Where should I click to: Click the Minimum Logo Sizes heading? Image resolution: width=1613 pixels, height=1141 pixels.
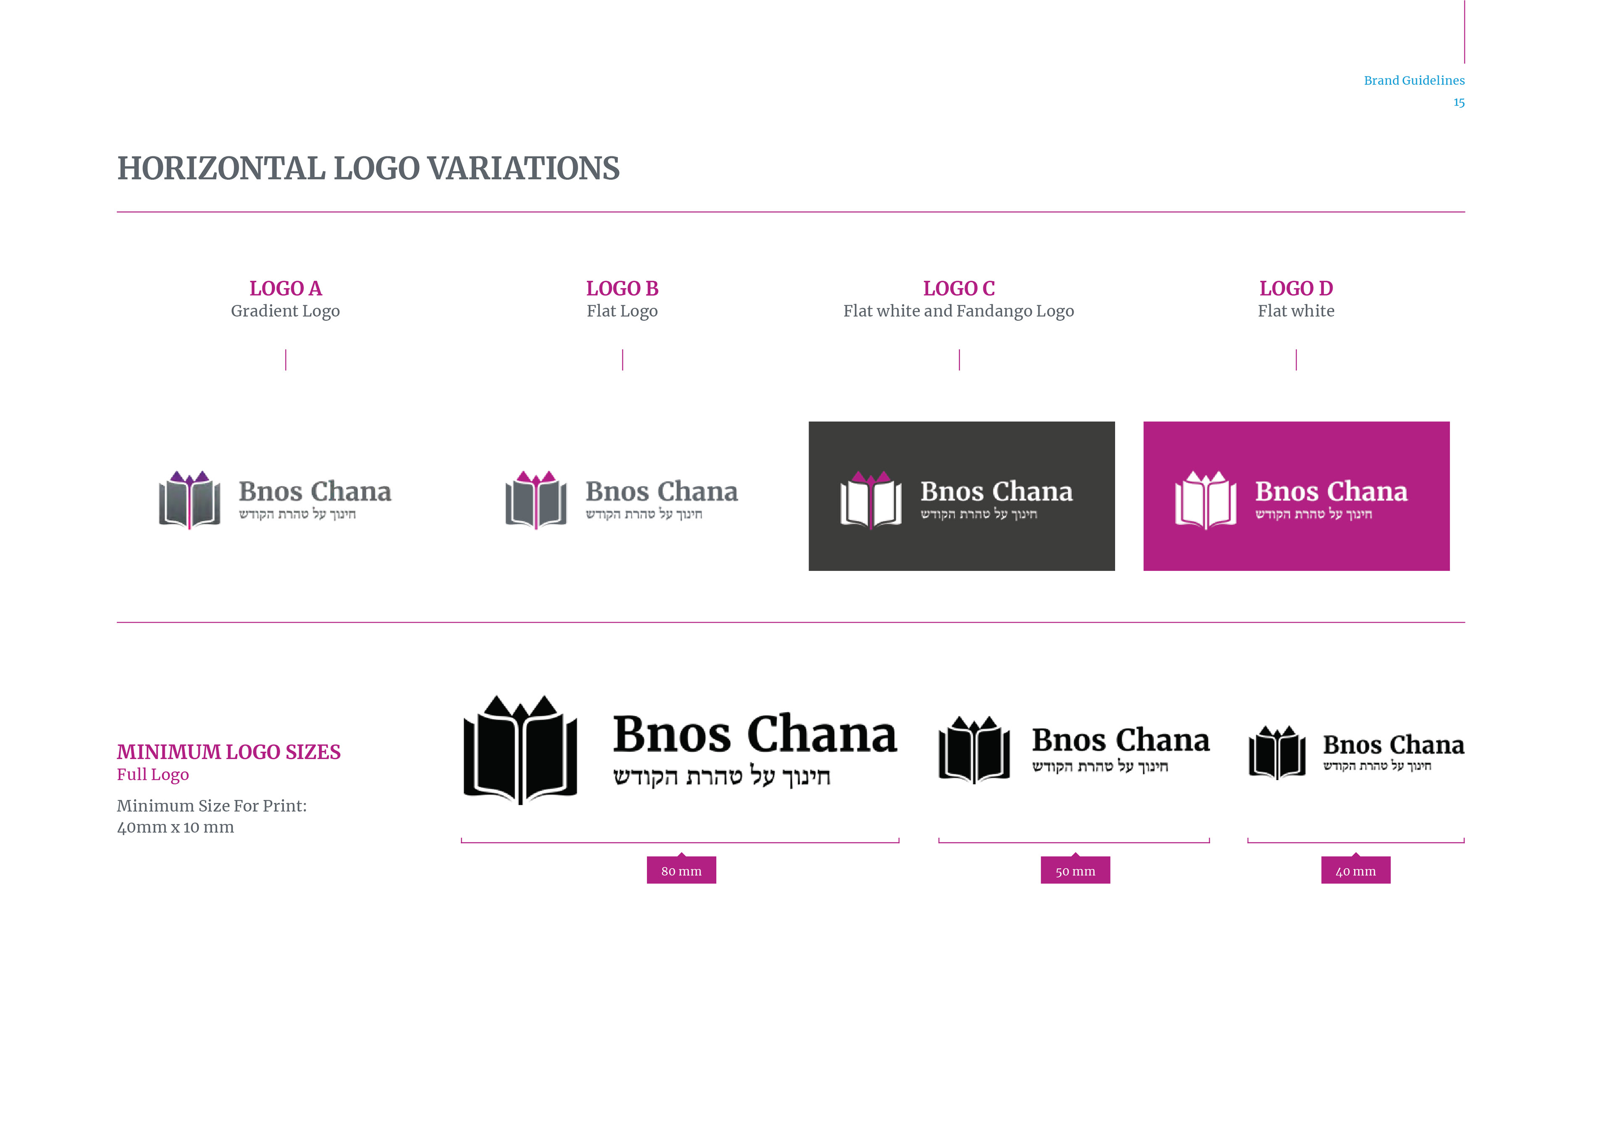[x=229, y=752]
